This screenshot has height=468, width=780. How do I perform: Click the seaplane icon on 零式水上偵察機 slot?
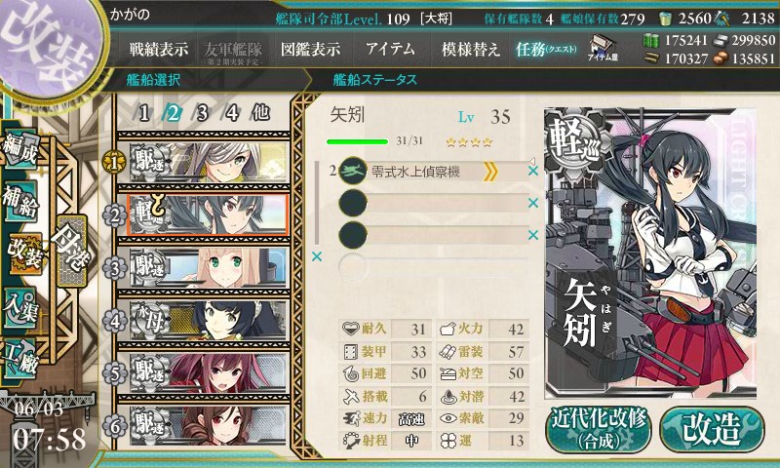coord(353,171)
